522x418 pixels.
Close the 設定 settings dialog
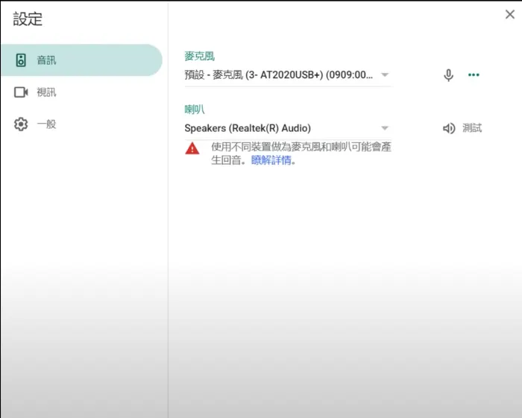[x=509, y=14]
